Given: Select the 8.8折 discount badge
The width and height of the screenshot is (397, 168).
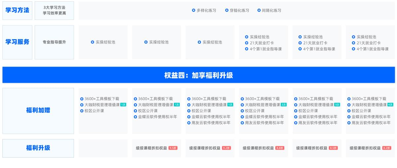Looking at the screenshot, I should (x=280, y=148).
